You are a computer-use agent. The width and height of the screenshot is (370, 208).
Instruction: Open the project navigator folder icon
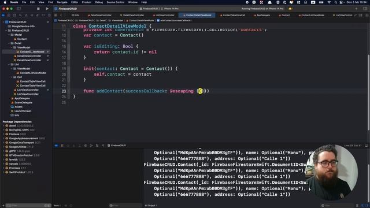point(3,15)
